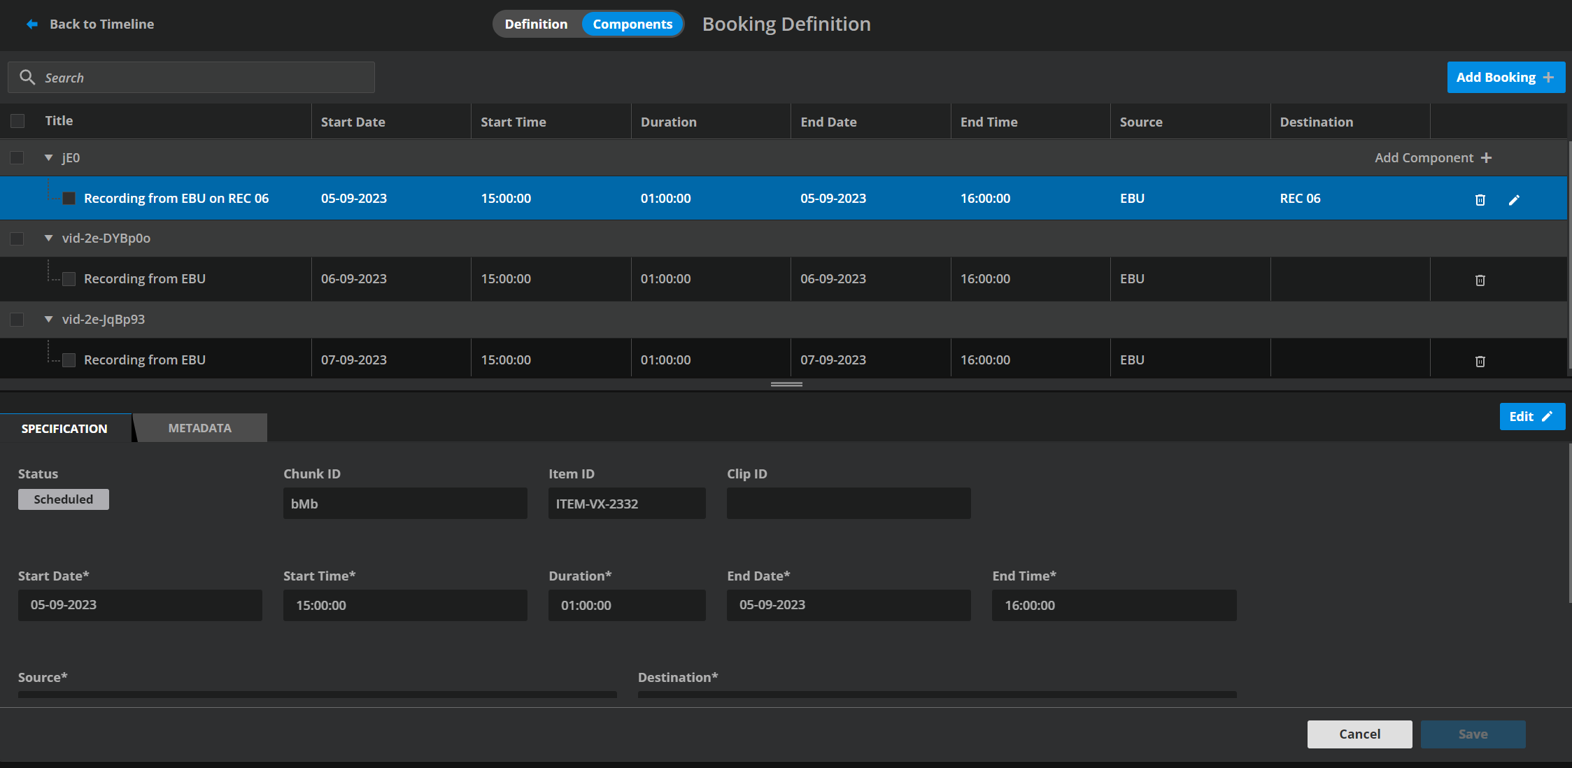The height and width of the screenshot is (768, 1572).
Task: Collapse the vid-2e-JqBp93 group
Action: click(x=49, y=320)
